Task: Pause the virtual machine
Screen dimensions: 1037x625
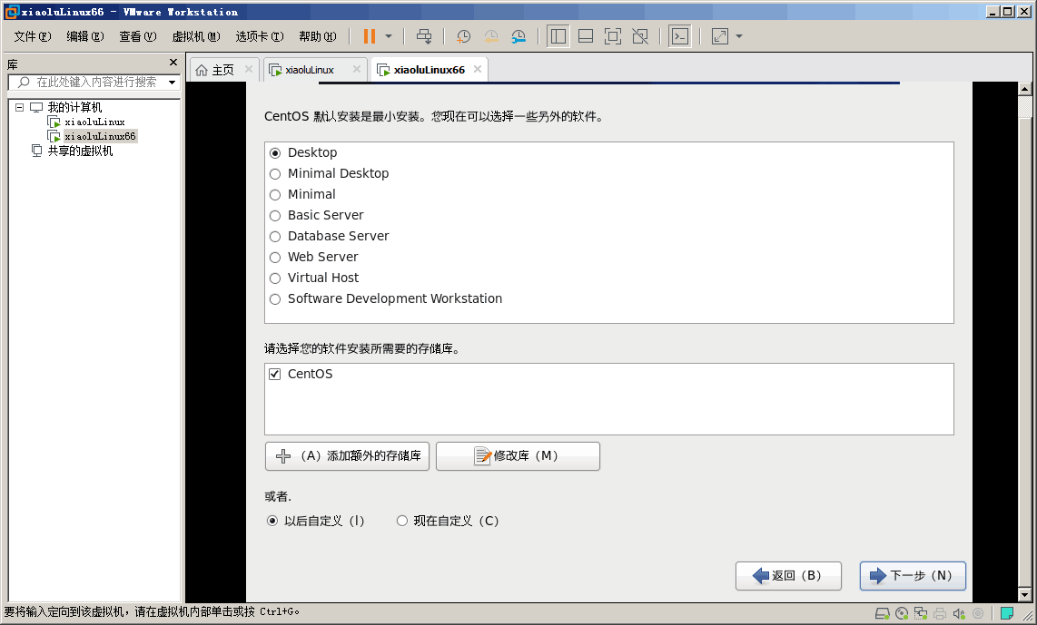Action: (x=369, y=36)
